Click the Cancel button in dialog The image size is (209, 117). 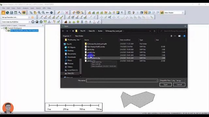(x=179, y=84)
